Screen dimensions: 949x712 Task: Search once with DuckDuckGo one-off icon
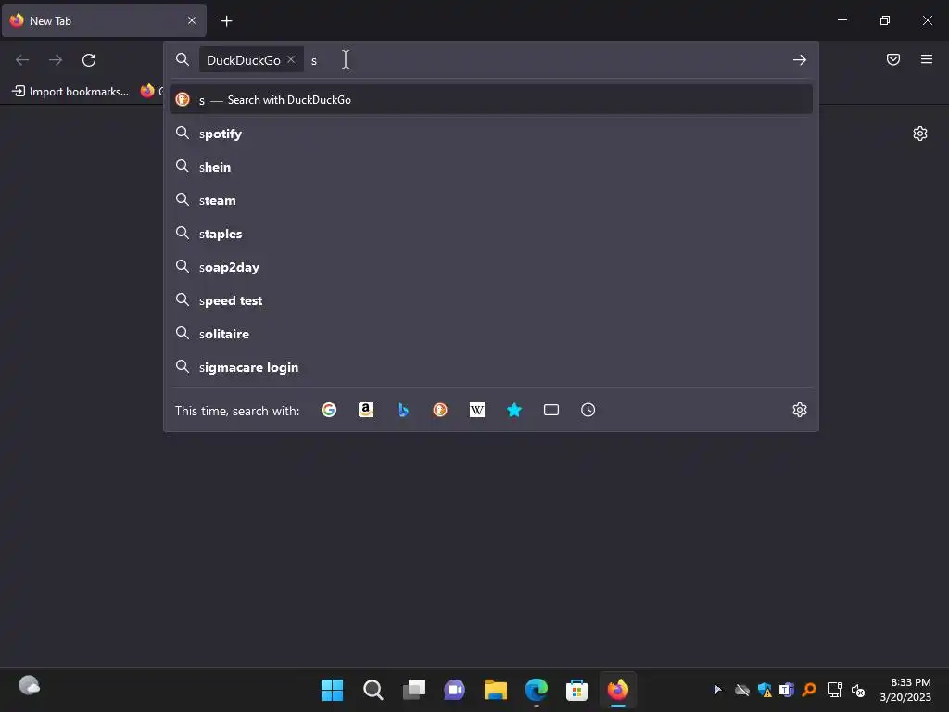(440, 410)
